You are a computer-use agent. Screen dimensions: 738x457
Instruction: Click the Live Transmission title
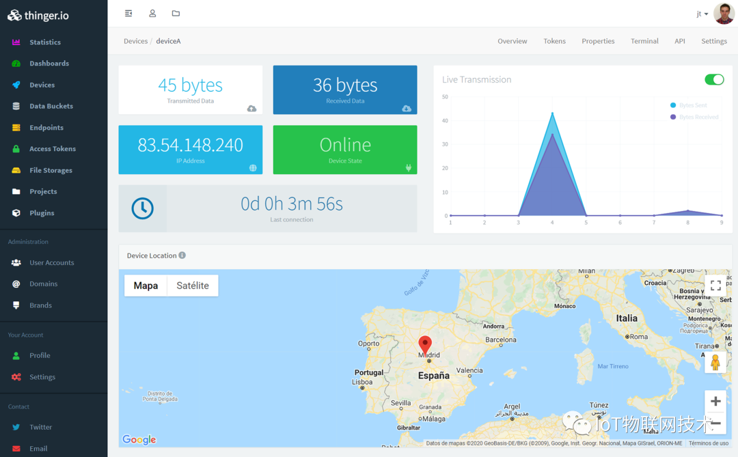[x=477, y=79]
